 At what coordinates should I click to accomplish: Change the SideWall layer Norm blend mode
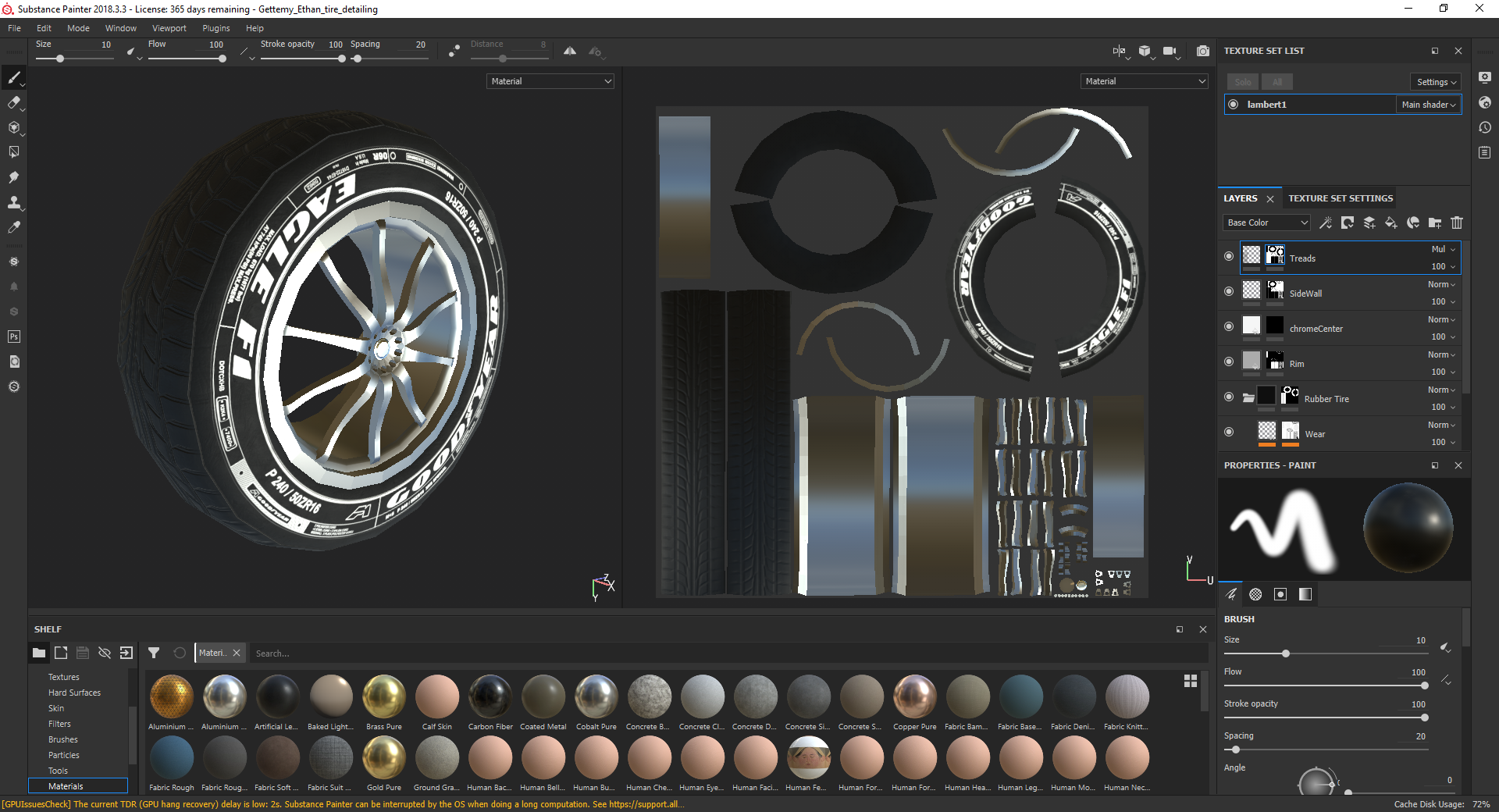[x=1441, y=284]
